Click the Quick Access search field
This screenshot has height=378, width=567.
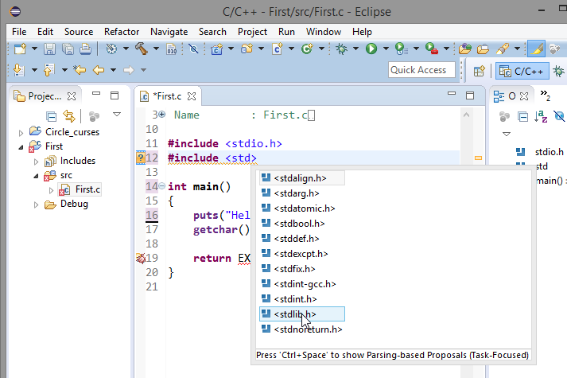(421, 70)
